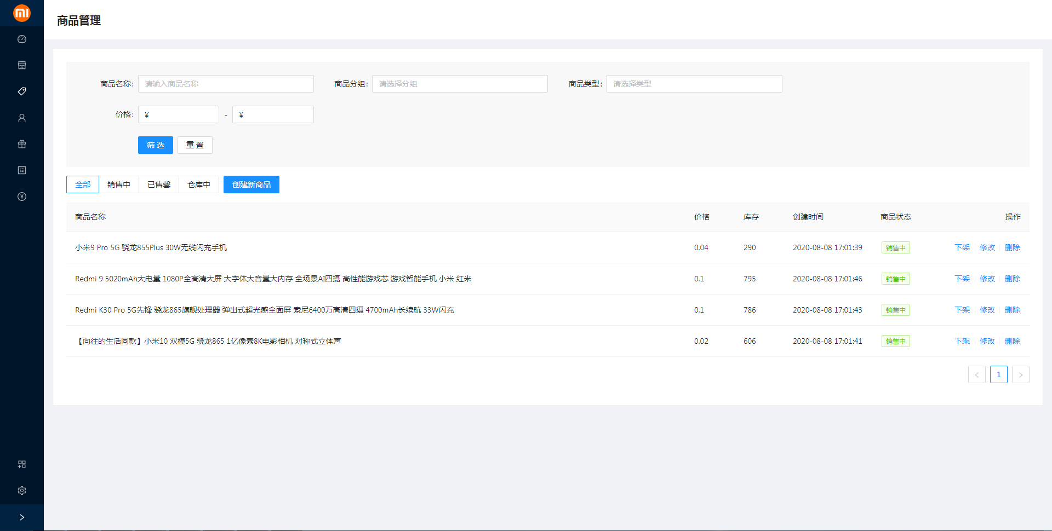Click 删除 for Redmi K30 Pro row
Screen dimensions: 1052x531
click(1013, 310)
